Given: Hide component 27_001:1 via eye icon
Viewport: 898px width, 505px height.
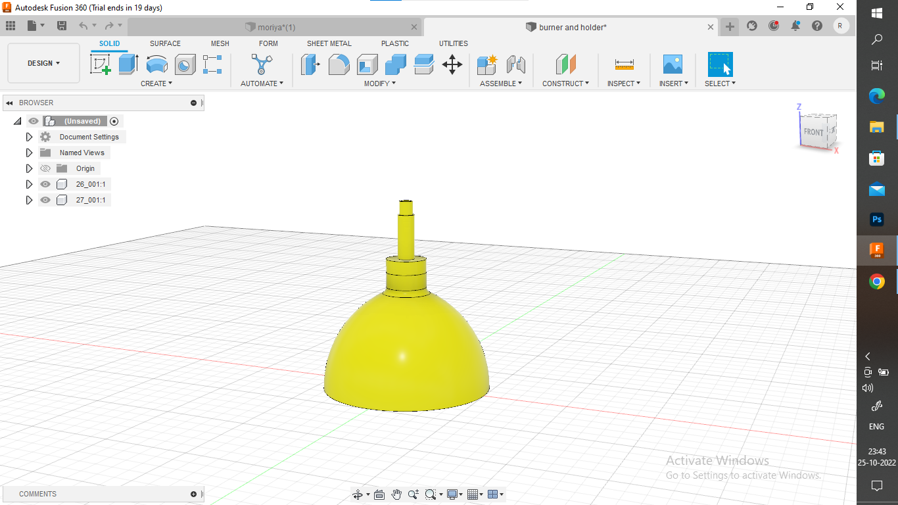Looking at the screenshot, I should point(45,200).
